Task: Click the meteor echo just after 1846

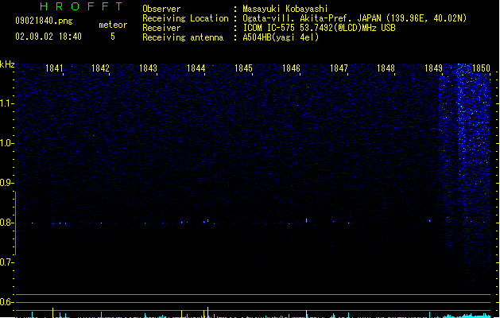Action: [x=307, y=220]
